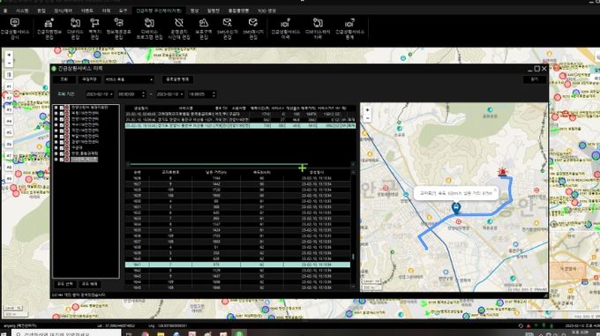600x336 pixels.
Task: Zoom in on the route preview map
Action: (x=367, y=110)
